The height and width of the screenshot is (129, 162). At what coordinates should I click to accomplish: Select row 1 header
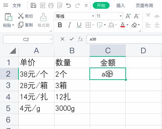(9, 62)
